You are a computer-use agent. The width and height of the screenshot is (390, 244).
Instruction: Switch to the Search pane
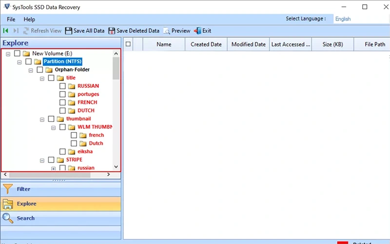(61, 218)
